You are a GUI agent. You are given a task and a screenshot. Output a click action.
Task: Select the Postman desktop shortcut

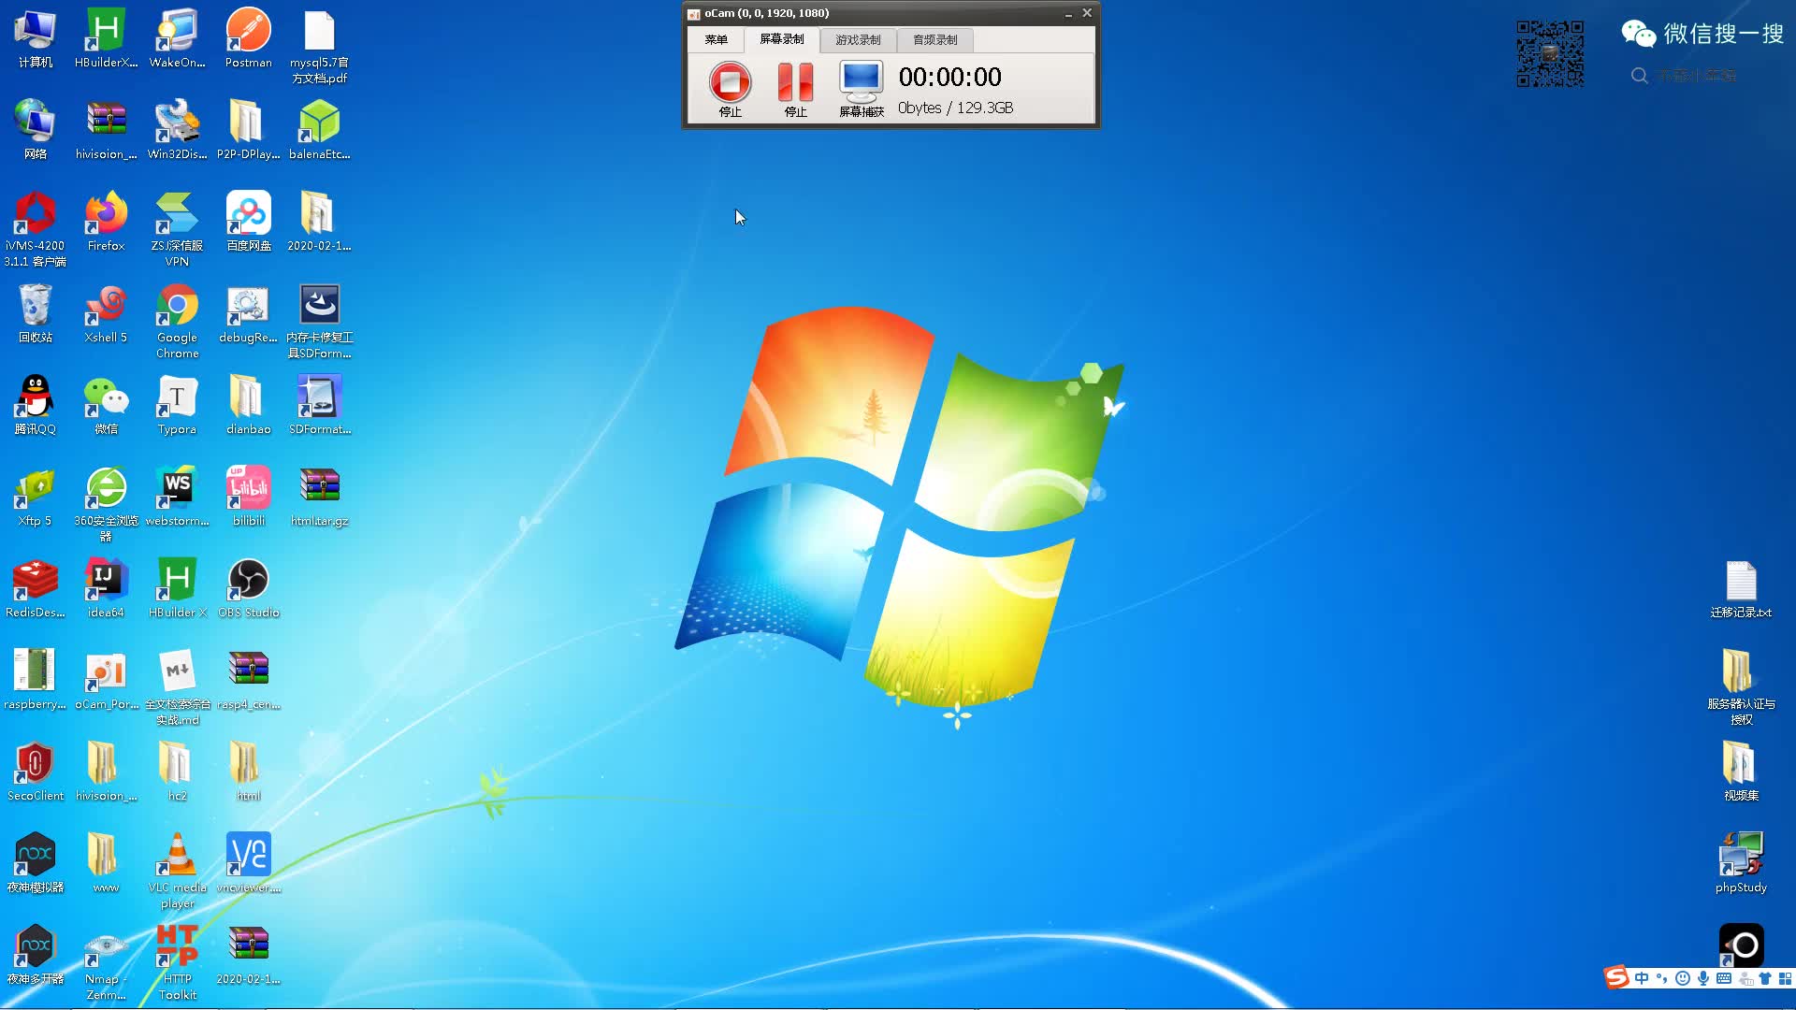click(x=248, y=39)
